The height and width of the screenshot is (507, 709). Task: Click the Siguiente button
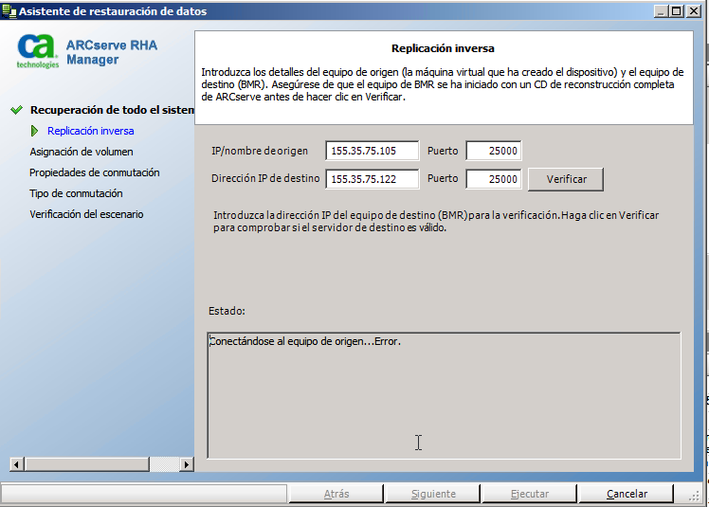pyautogui.click(x=433, y=494)
